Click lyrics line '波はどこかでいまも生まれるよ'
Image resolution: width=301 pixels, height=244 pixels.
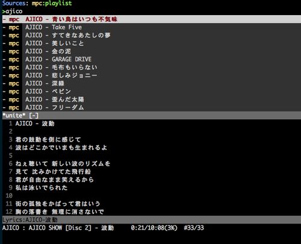coord(61,148)
